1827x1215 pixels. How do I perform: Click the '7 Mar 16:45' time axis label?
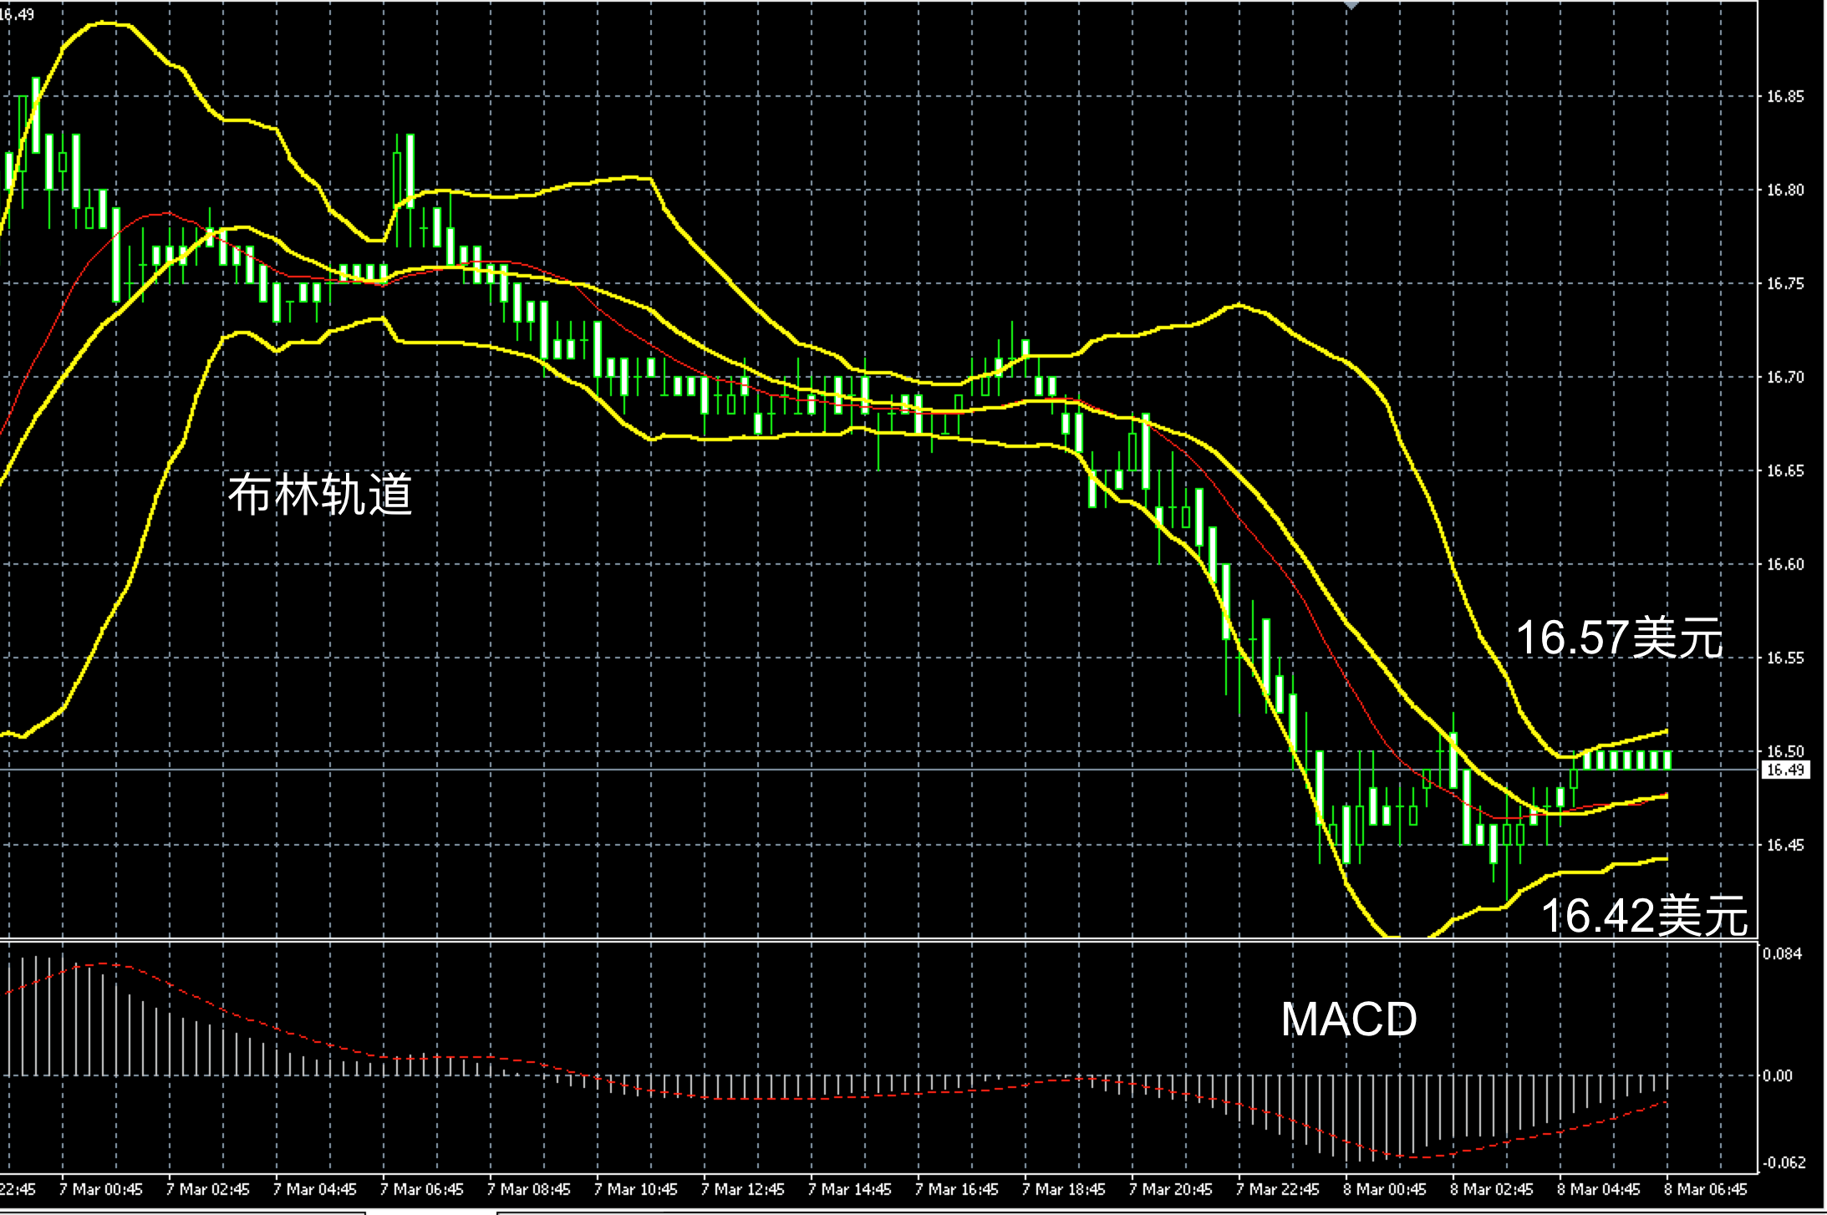pyautogui.click(x=957, y=1189)
